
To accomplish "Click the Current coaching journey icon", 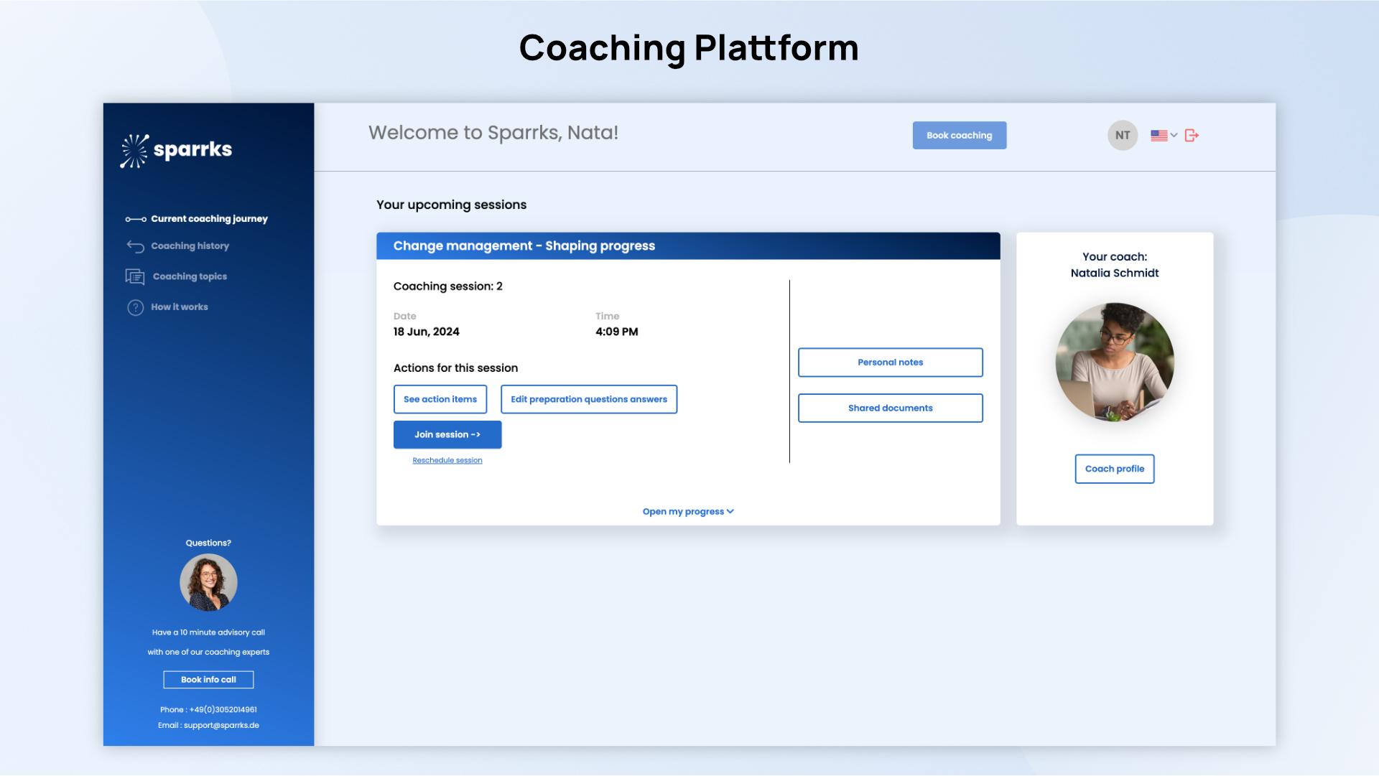I will point(135,219).
